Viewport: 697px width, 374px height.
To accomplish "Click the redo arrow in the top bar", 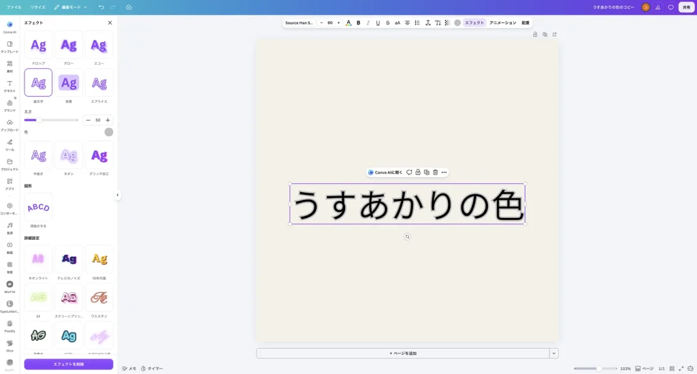I will [113, 7].
